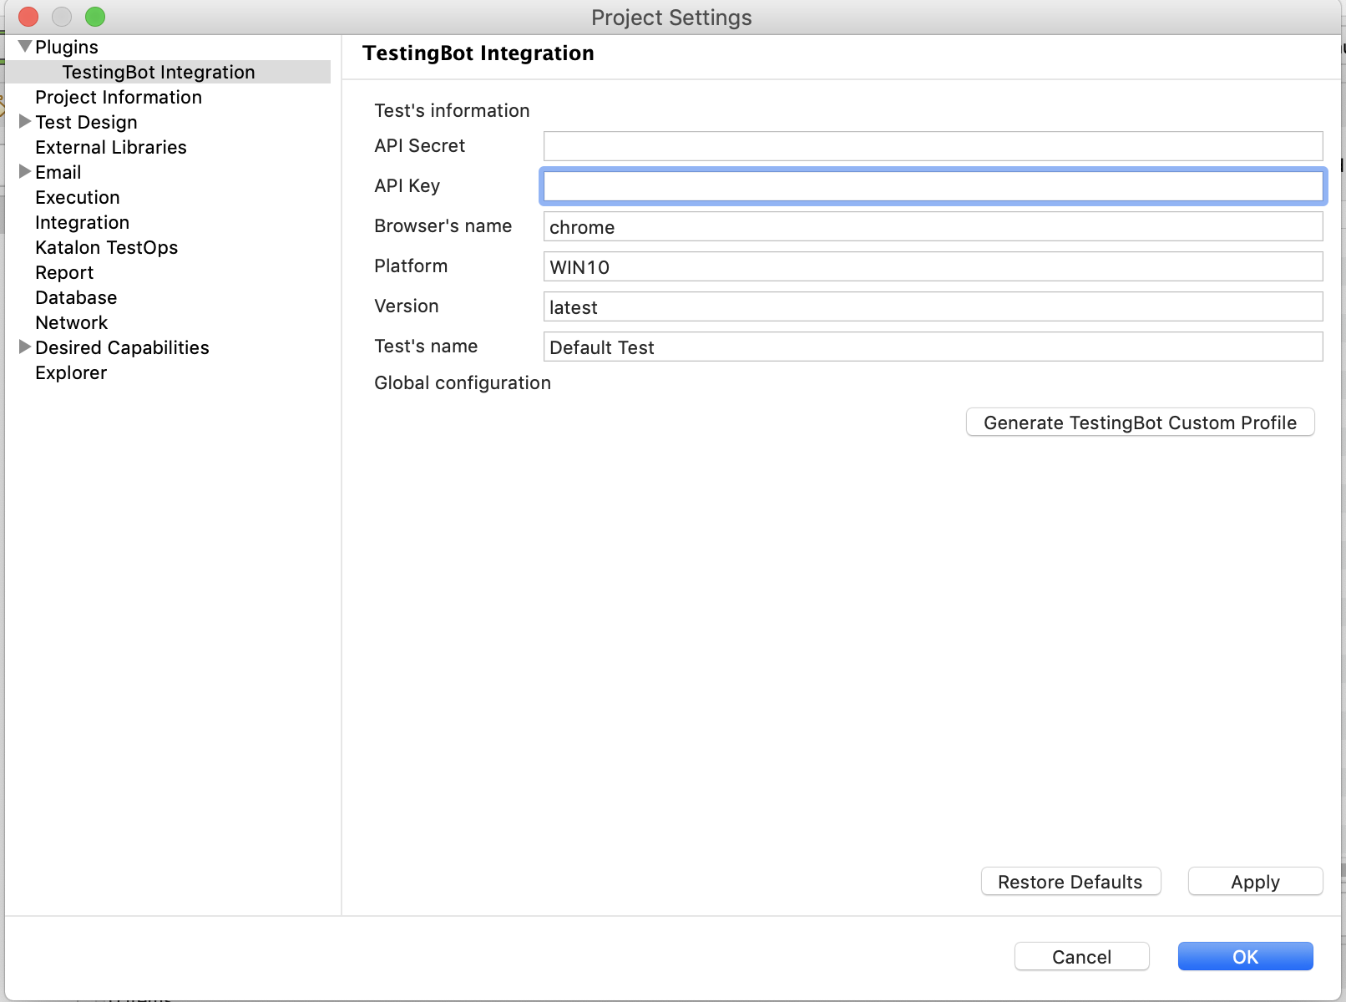Click the TestingBot Integration page heading

pos(478,53)
